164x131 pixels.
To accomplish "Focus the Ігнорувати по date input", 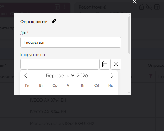I will pyautogui.click(x=60, y=64).
